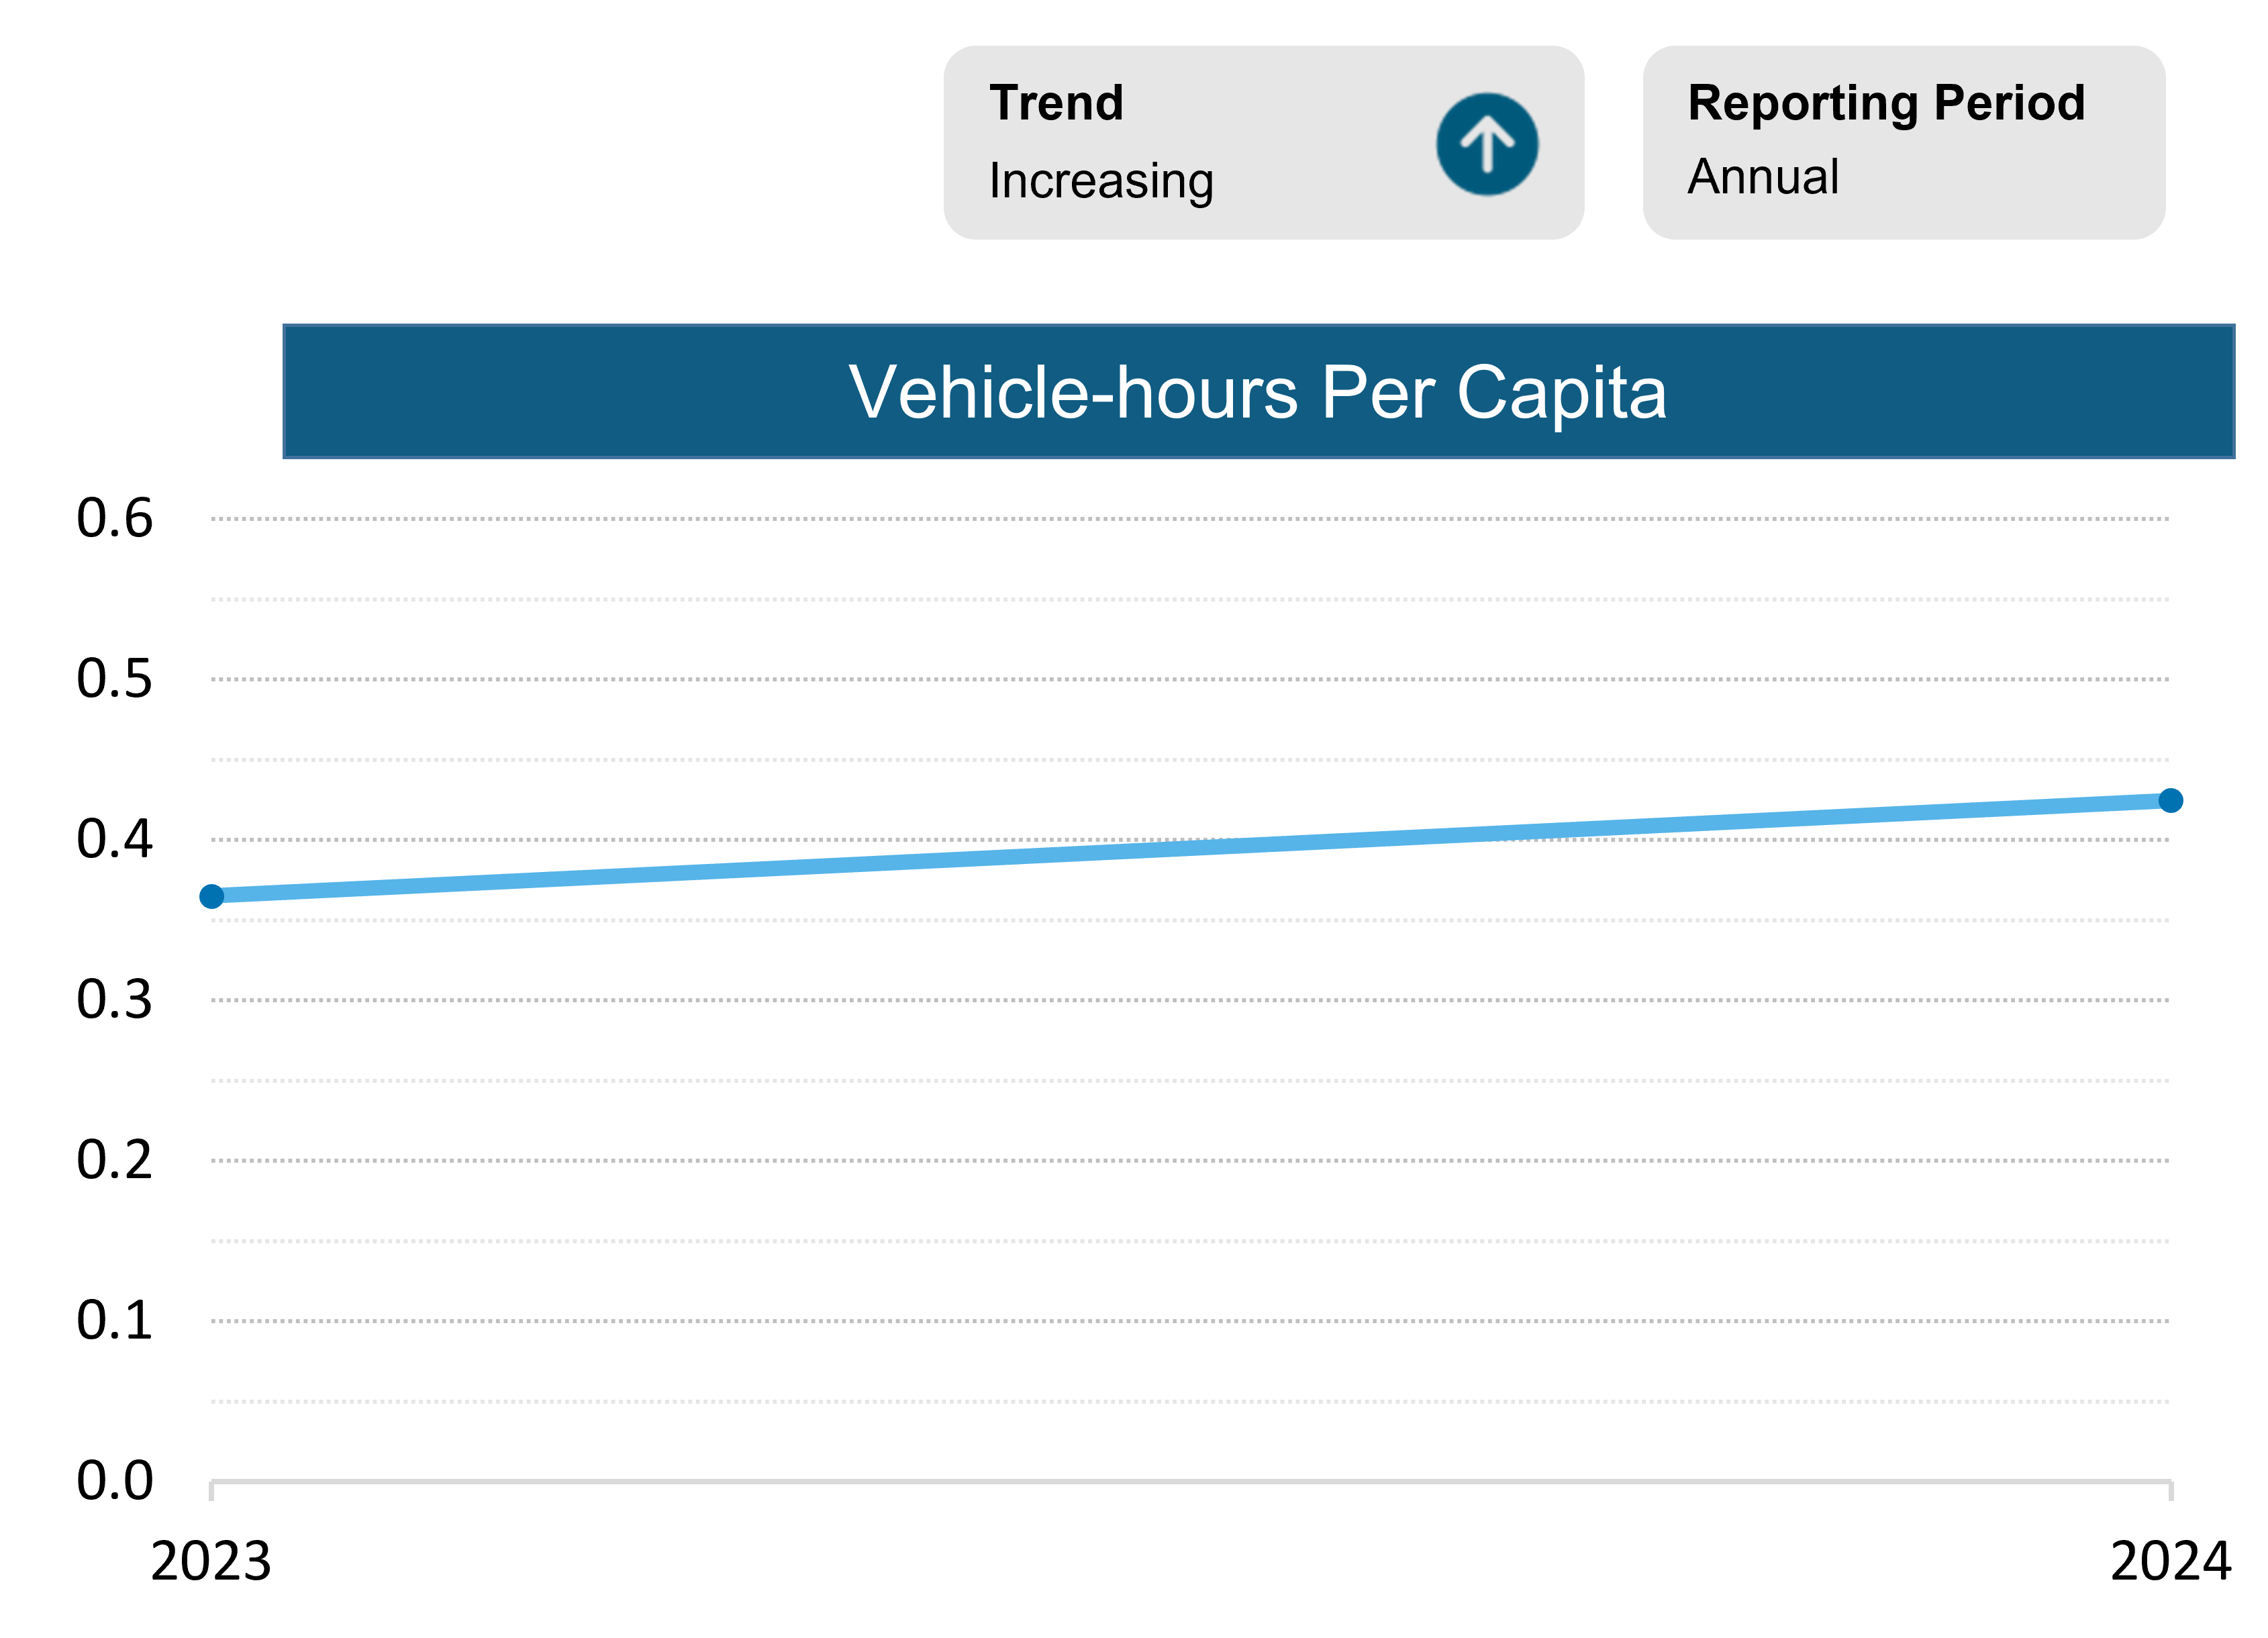This screenshot has height=1638, width=2268.
Task: Click the 2023 data point marker
Action: point(212,896)
